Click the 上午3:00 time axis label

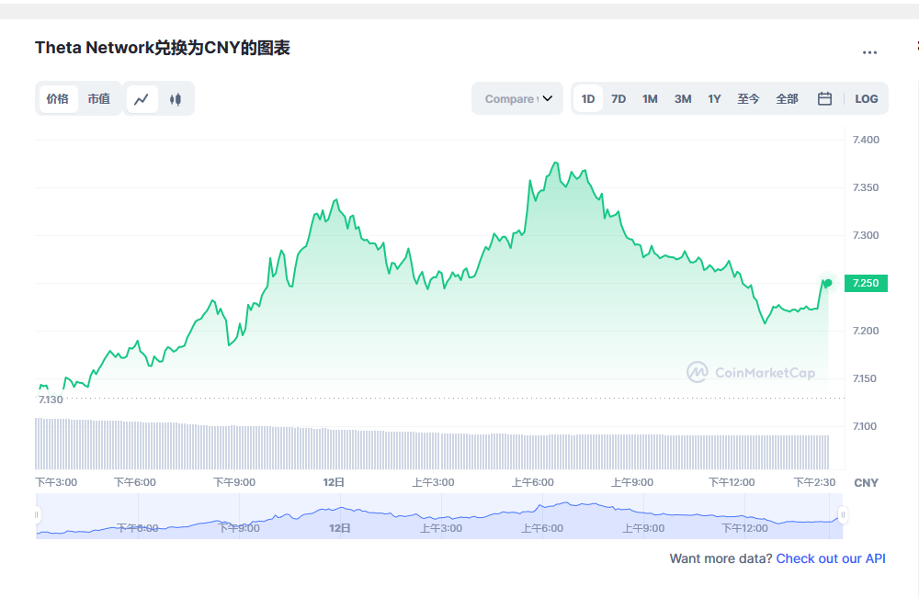coord(433,482)
